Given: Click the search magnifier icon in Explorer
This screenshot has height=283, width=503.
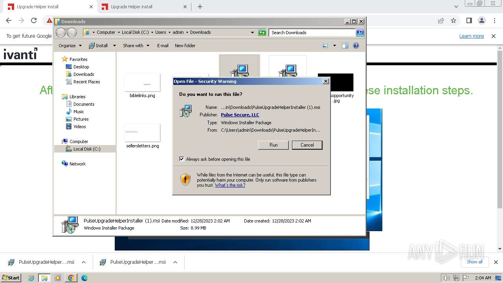Looking at the screenshot, I should (x=360, y=33).
